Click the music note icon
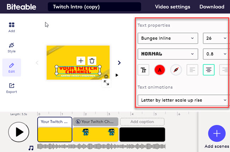 31,148
